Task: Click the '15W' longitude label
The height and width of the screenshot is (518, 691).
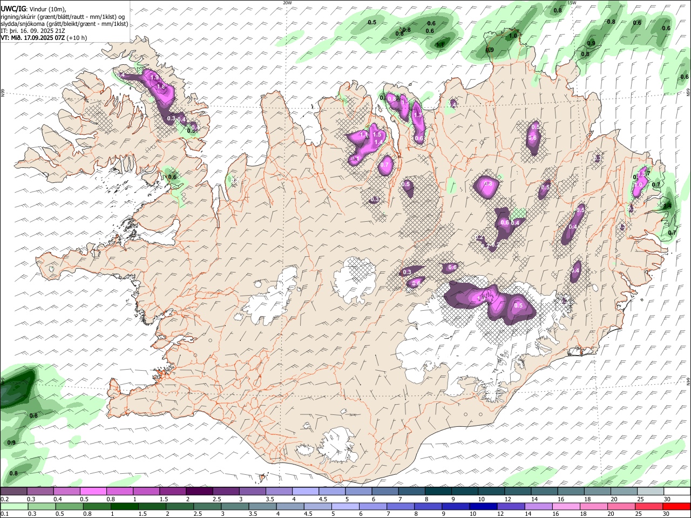Action: [572, 3]
